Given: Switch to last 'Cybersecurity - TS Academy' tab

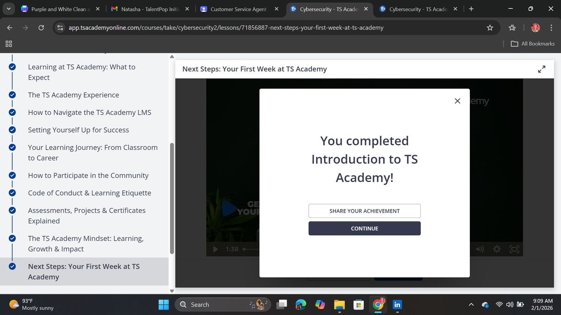Looking at the screenshot, I should pyautogui.click(x=417, y=9).
